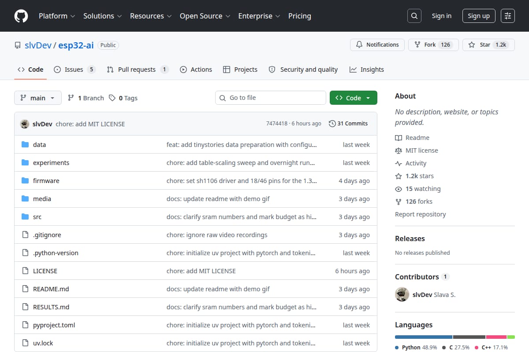Expand the Platform menu in header
This screenshot has height=352, width=529.
coord(57,16)
